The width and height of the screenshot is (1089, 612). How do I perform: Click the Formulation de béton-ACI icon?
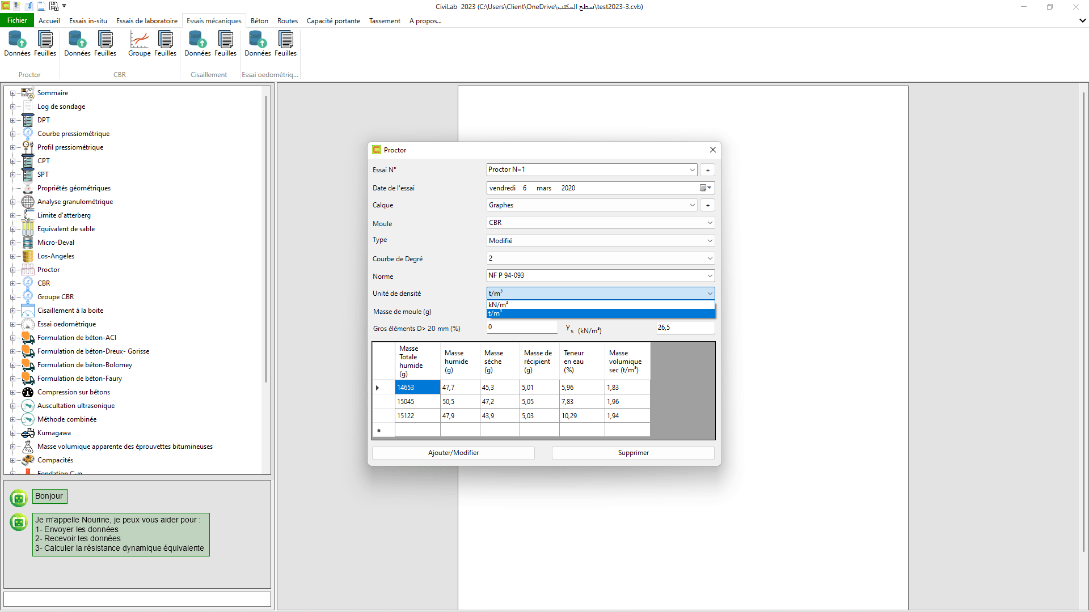28,338
